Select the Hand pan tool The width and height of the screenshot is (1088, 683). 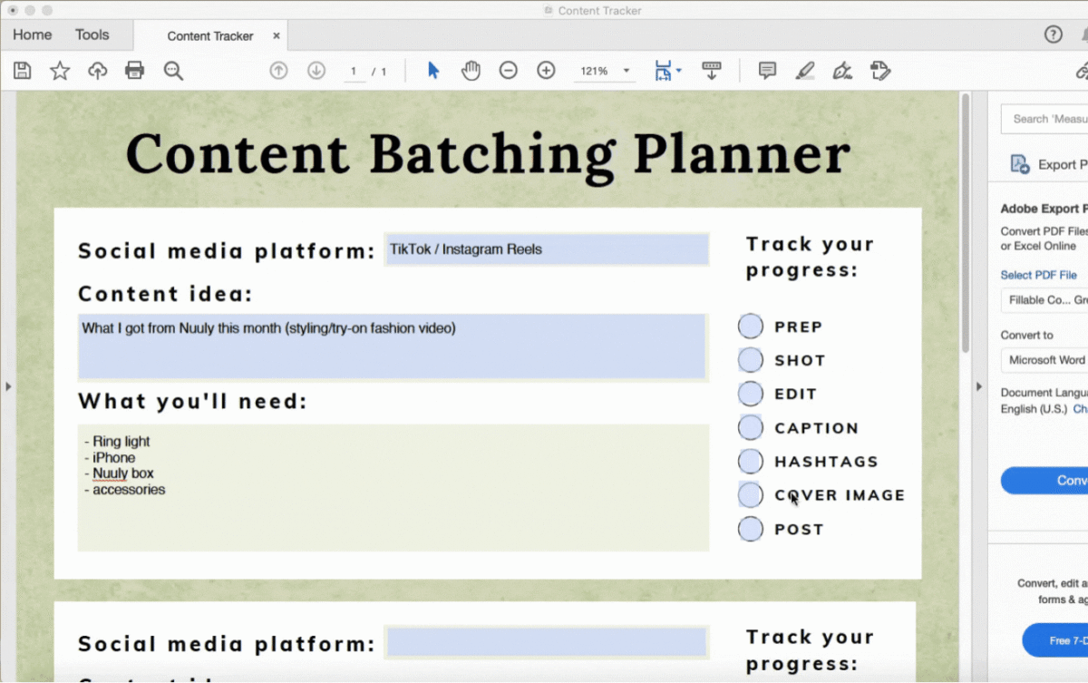pos(471,71)
